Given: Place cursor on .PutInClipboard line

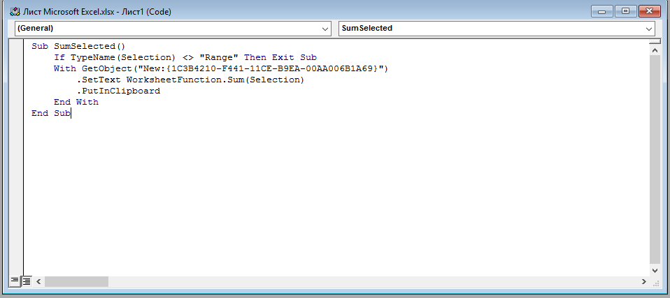Looking at the screenshot, I should pyautogui.click(x=118, y=91).
